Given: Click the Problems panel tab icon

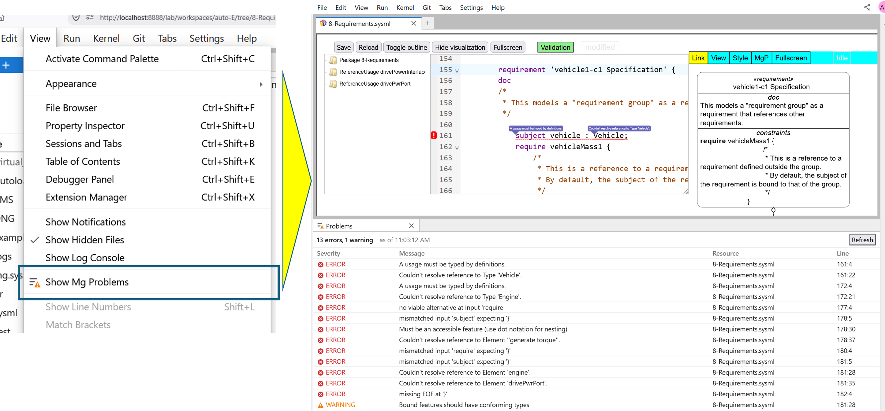Looking at the screenshot, I should (320, 226).
